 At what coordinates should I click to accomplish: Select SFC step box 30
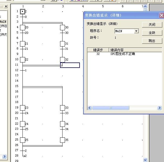pyautogui.click(x=63, y=27)
